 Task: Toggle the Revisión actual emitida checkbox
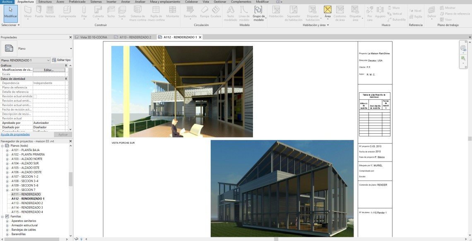pyautogui.click(x=35, y=96)
